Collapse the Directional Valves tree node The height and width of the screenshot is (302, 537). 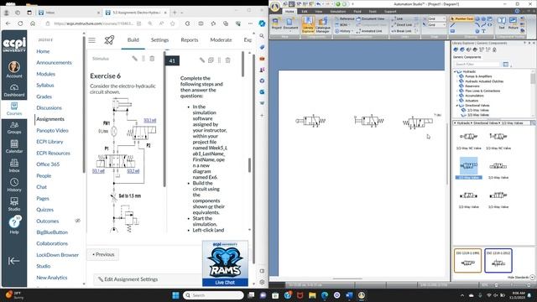(457, 106)
